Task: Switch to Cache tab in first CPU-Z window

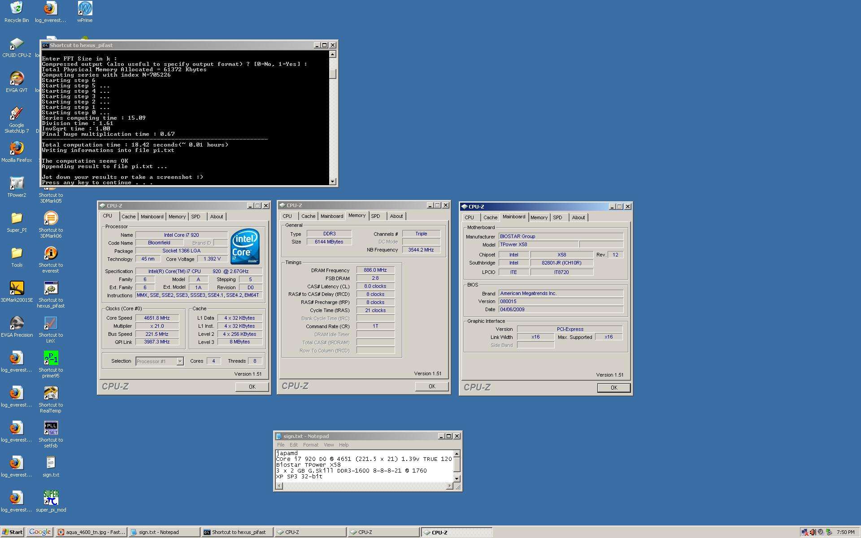Action: tap(128, 217)
